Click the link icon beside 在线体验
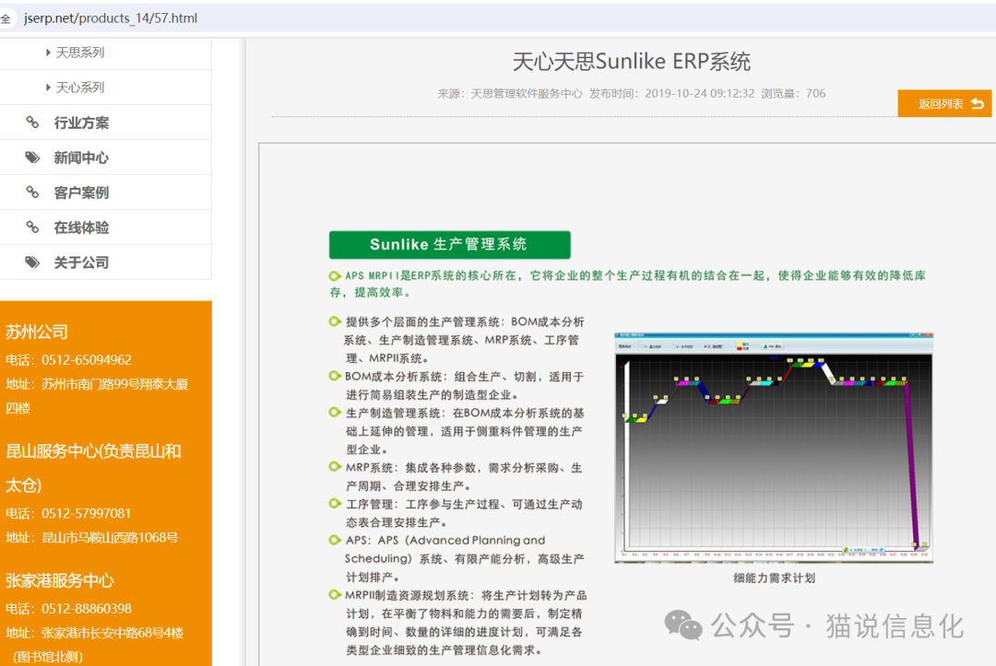996x666 pixels. [x=31, y=228]
